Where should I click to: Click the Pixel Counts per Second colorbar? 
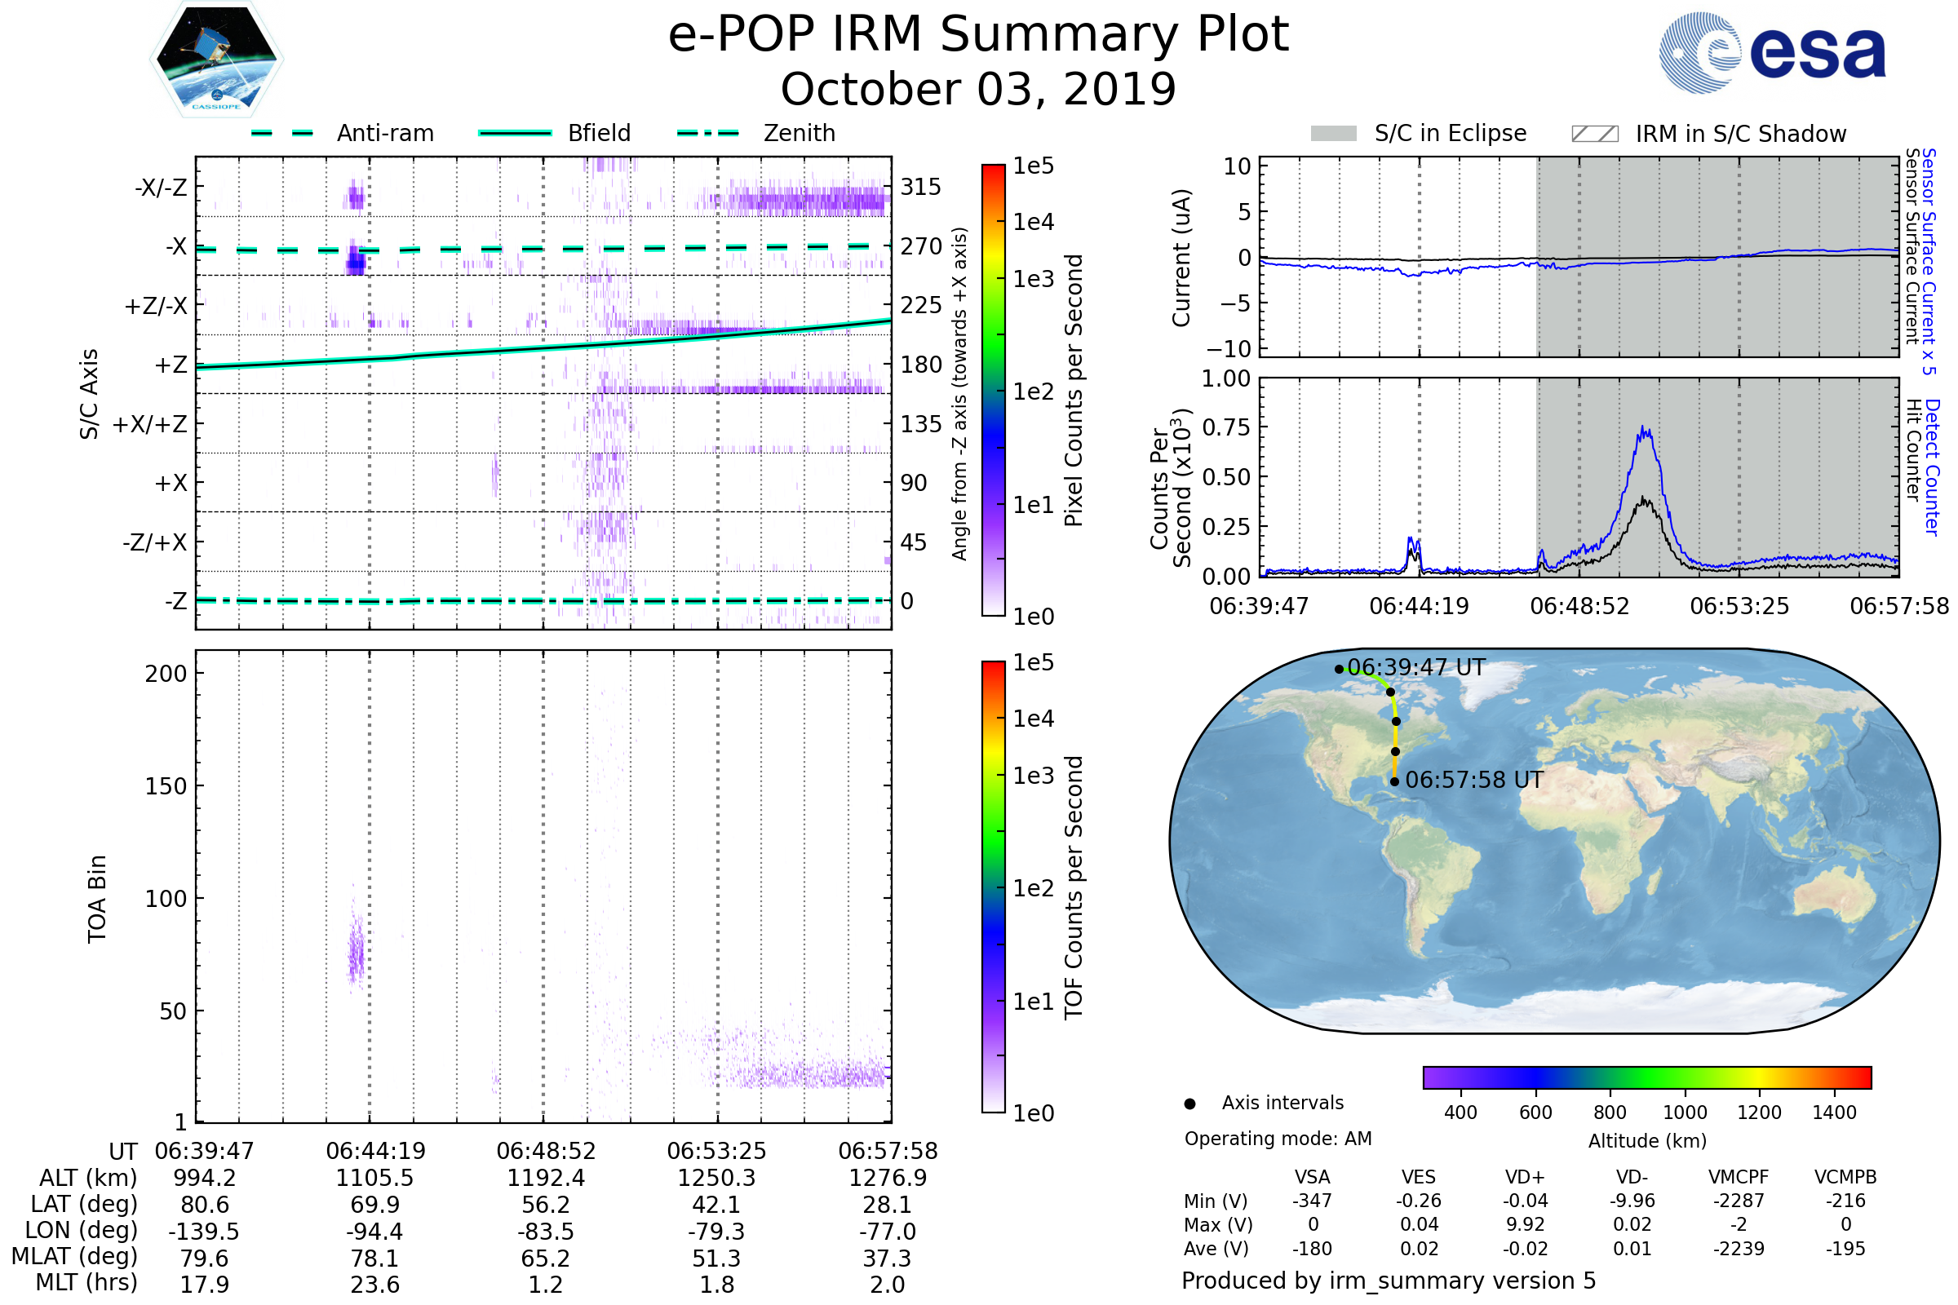(993, 390)
